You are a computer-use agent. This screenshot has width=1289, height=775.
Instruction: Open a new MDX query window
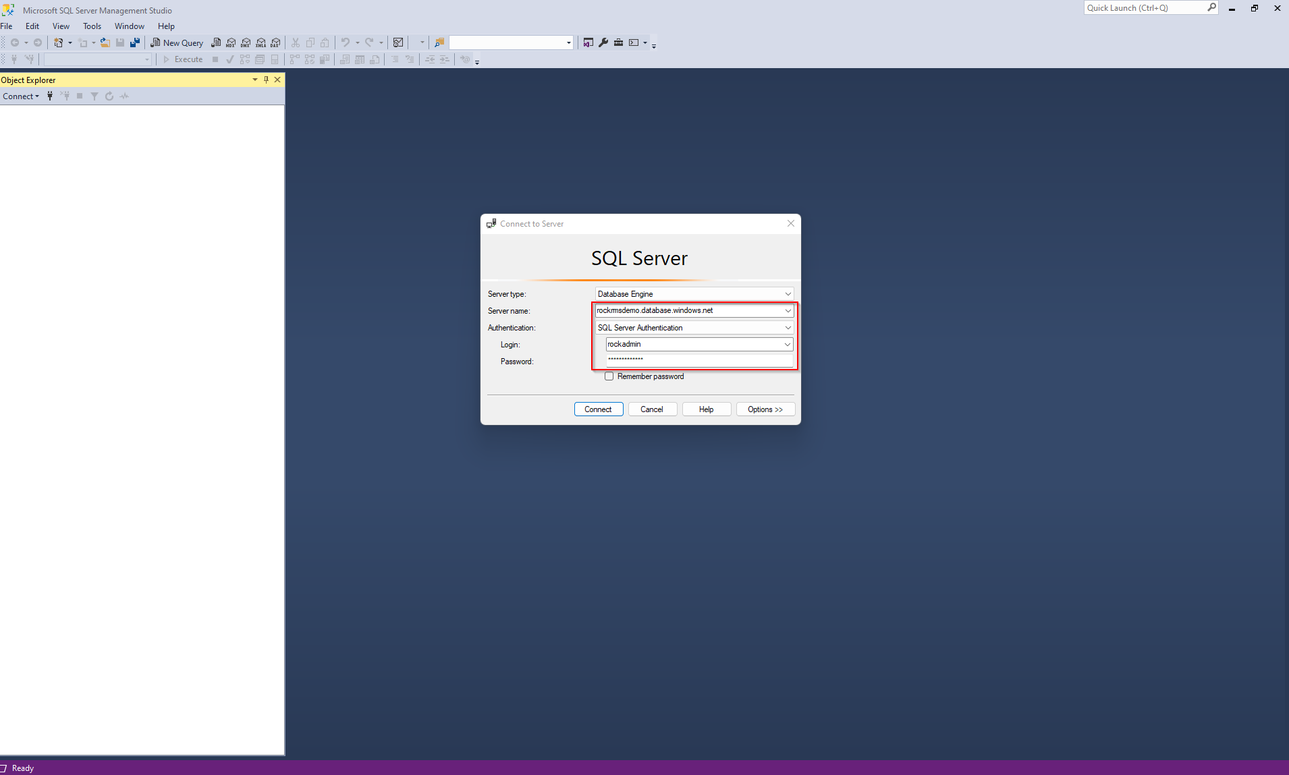(231, 42)
